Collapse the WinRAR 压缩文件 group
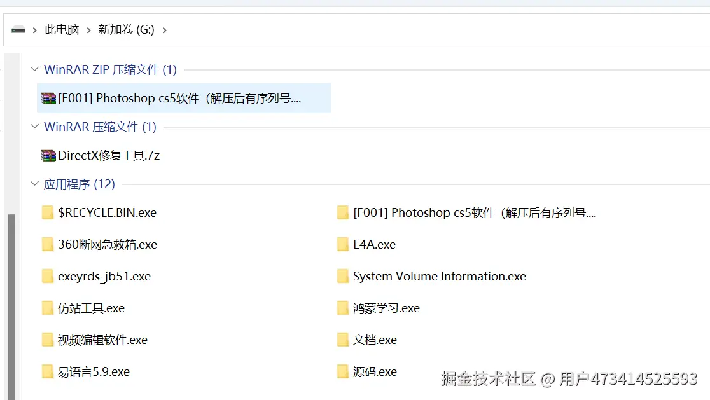Screen dimensions: 710x400 coord(34,127)
